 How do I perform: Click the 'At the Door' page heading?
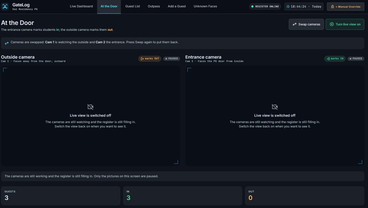[17, 23]
